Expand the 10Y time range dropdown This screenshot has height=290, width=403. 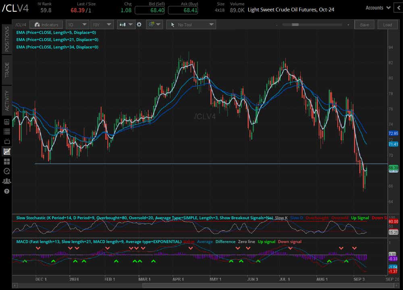102,25
